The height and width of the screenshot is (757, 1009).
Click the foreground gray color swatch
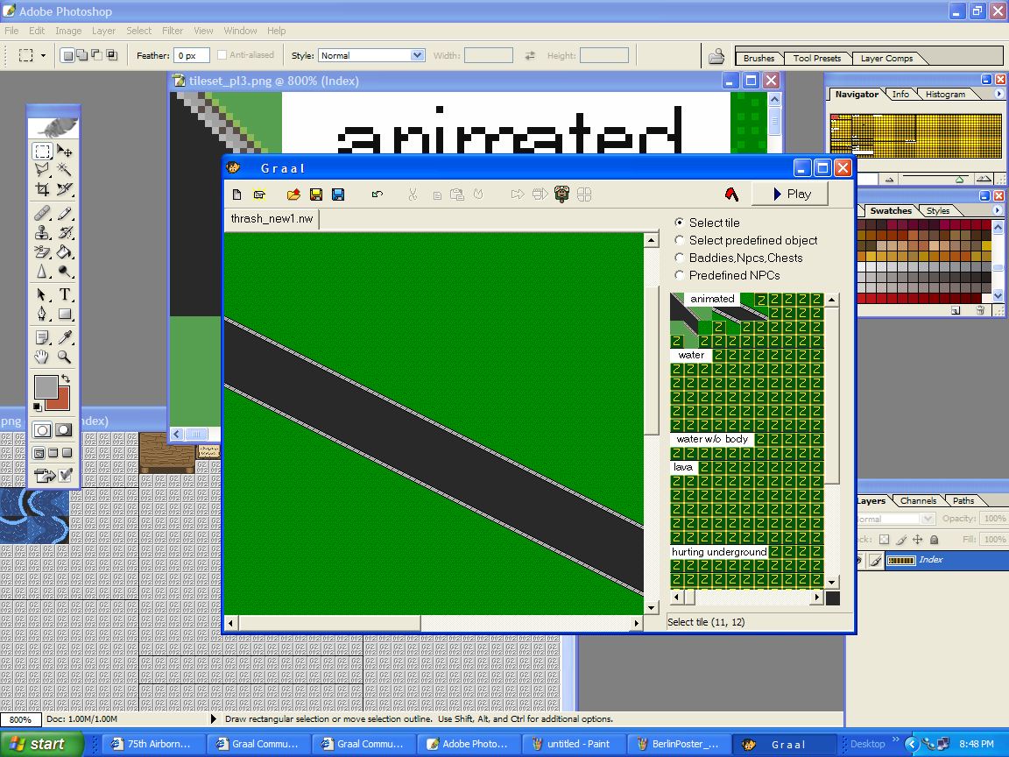pos(45,386)
